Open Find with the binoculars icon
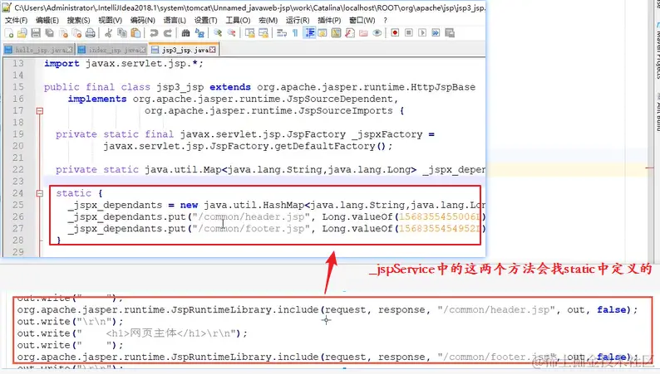Image resolution: width=660 pixels, height=374 pixels. 185,32
